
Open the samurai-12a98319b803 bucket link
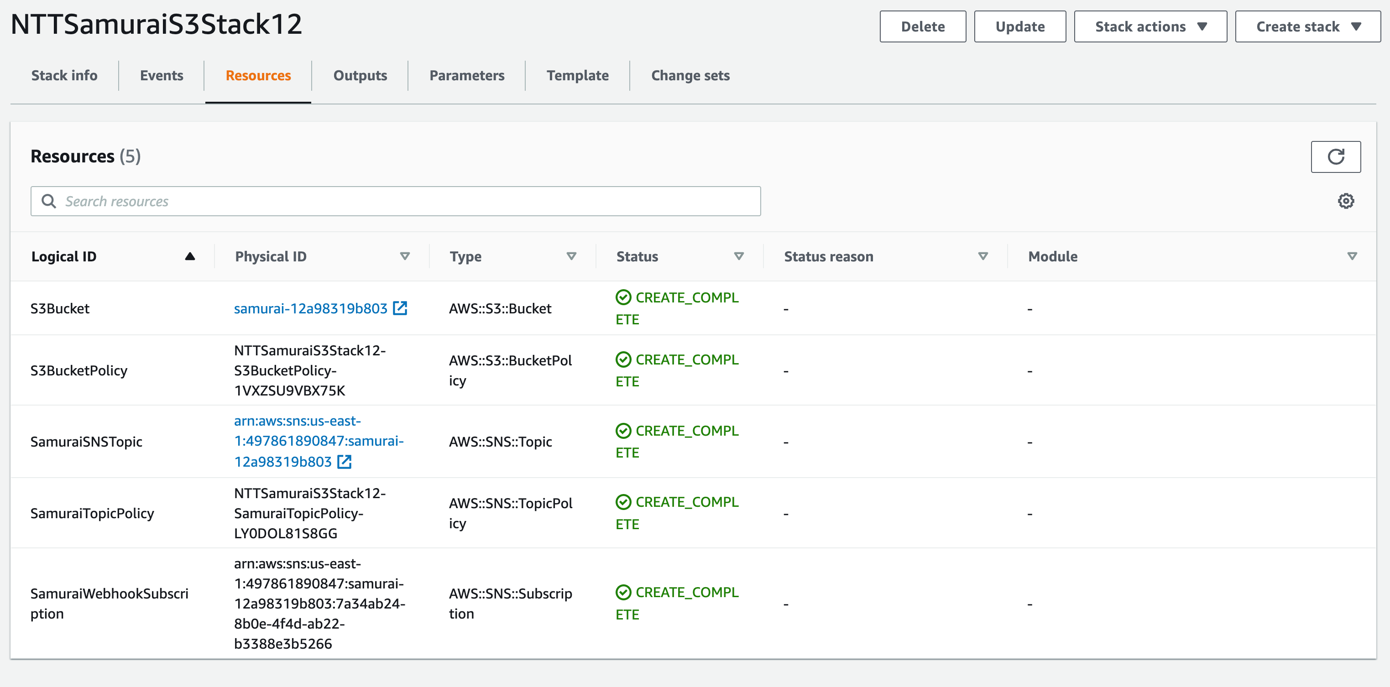(310, 308)
